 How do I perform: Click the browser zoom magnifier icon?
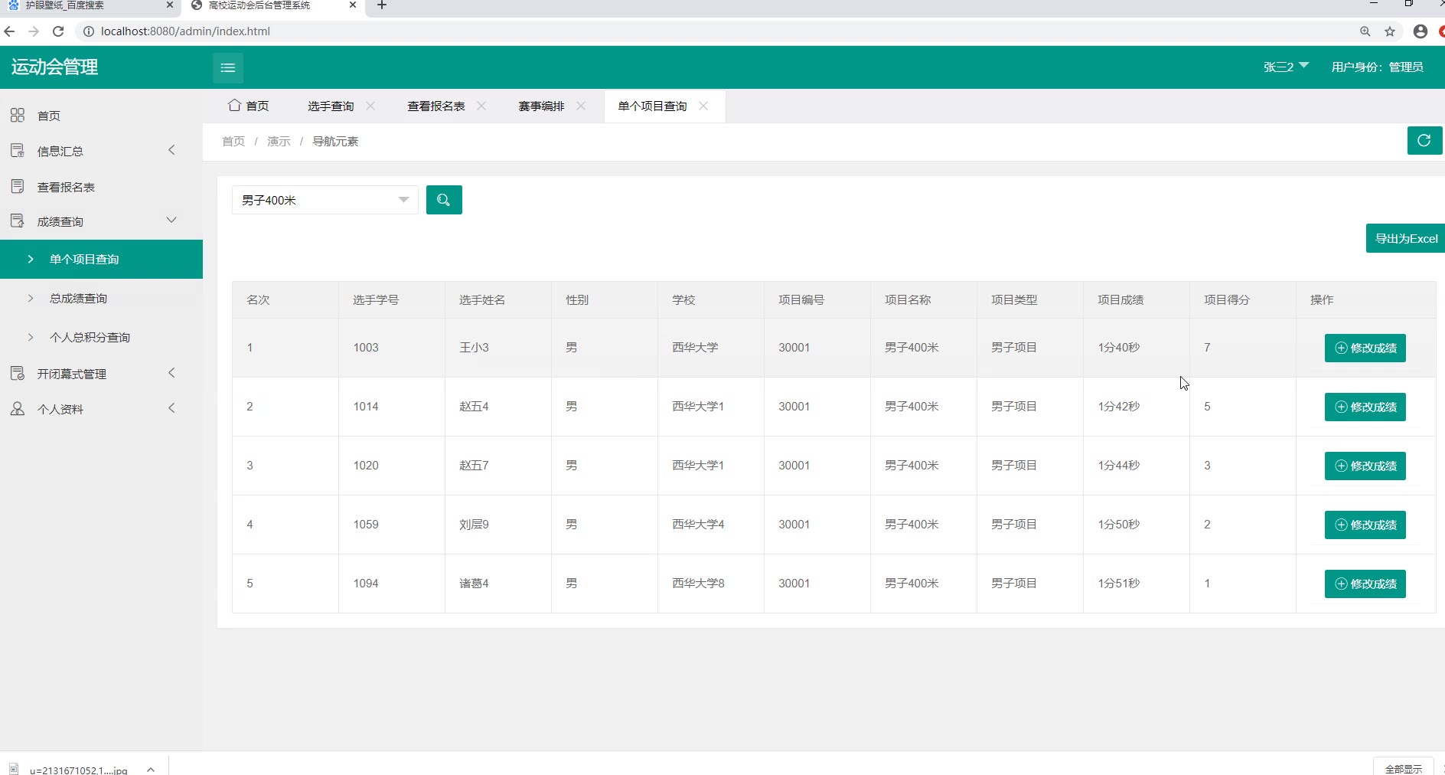click(x=1365, y=31)
